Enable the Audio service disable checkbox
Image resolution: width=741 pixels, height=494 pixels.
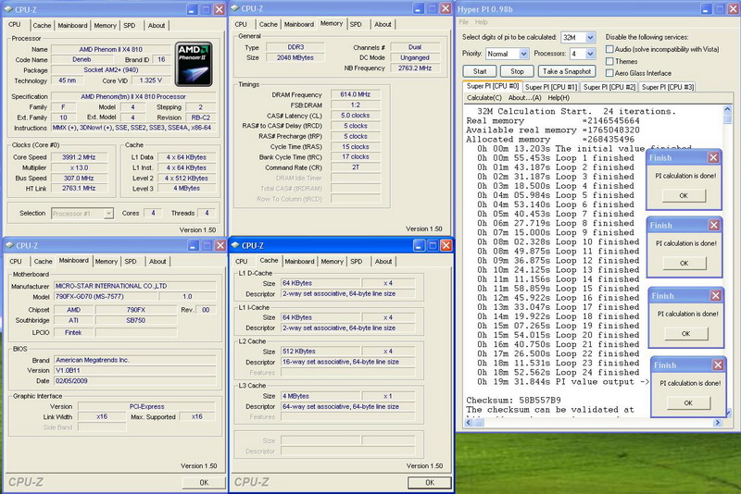610,48
